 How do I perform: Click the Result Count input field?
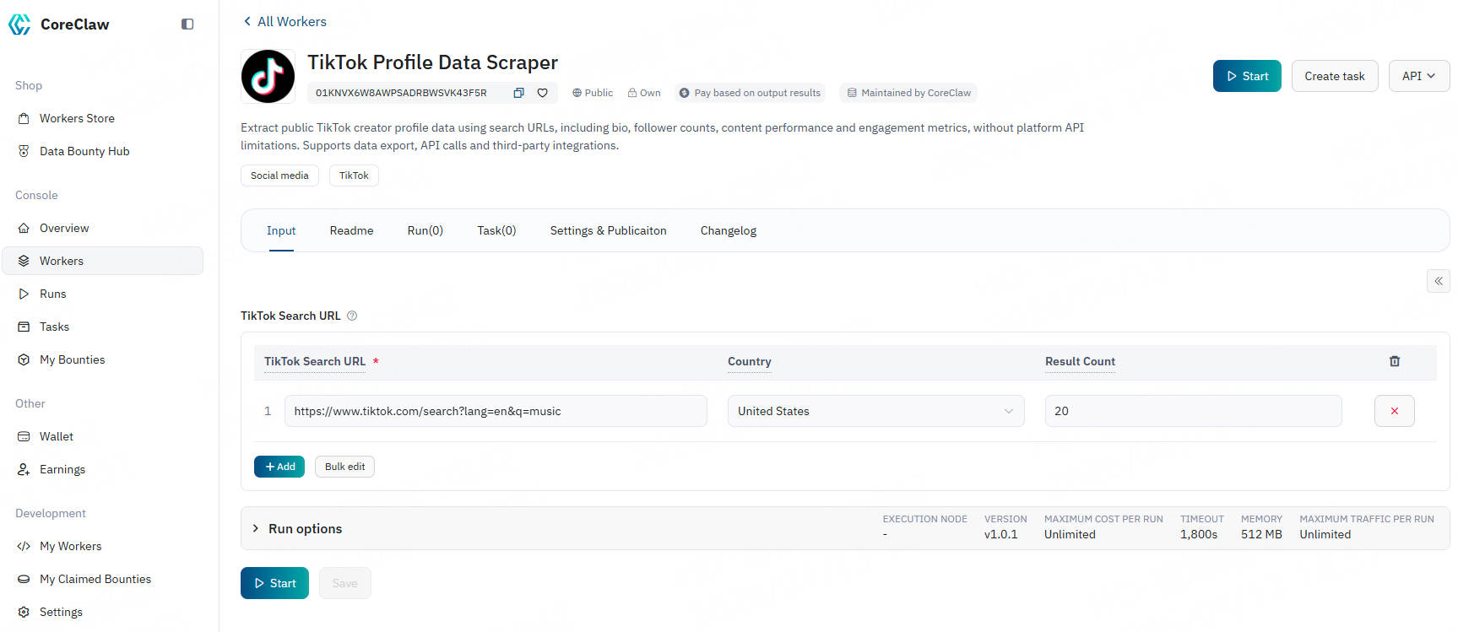1192,411
